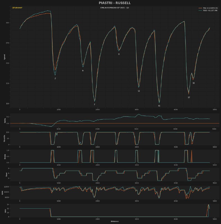221x224 pixels.
Task: Click corner label '9' on the speed trace
Action: coord(119,54)
